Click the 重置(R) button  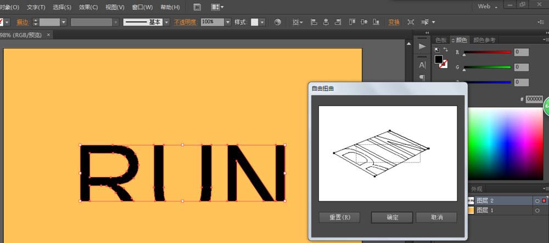(339, 217)
